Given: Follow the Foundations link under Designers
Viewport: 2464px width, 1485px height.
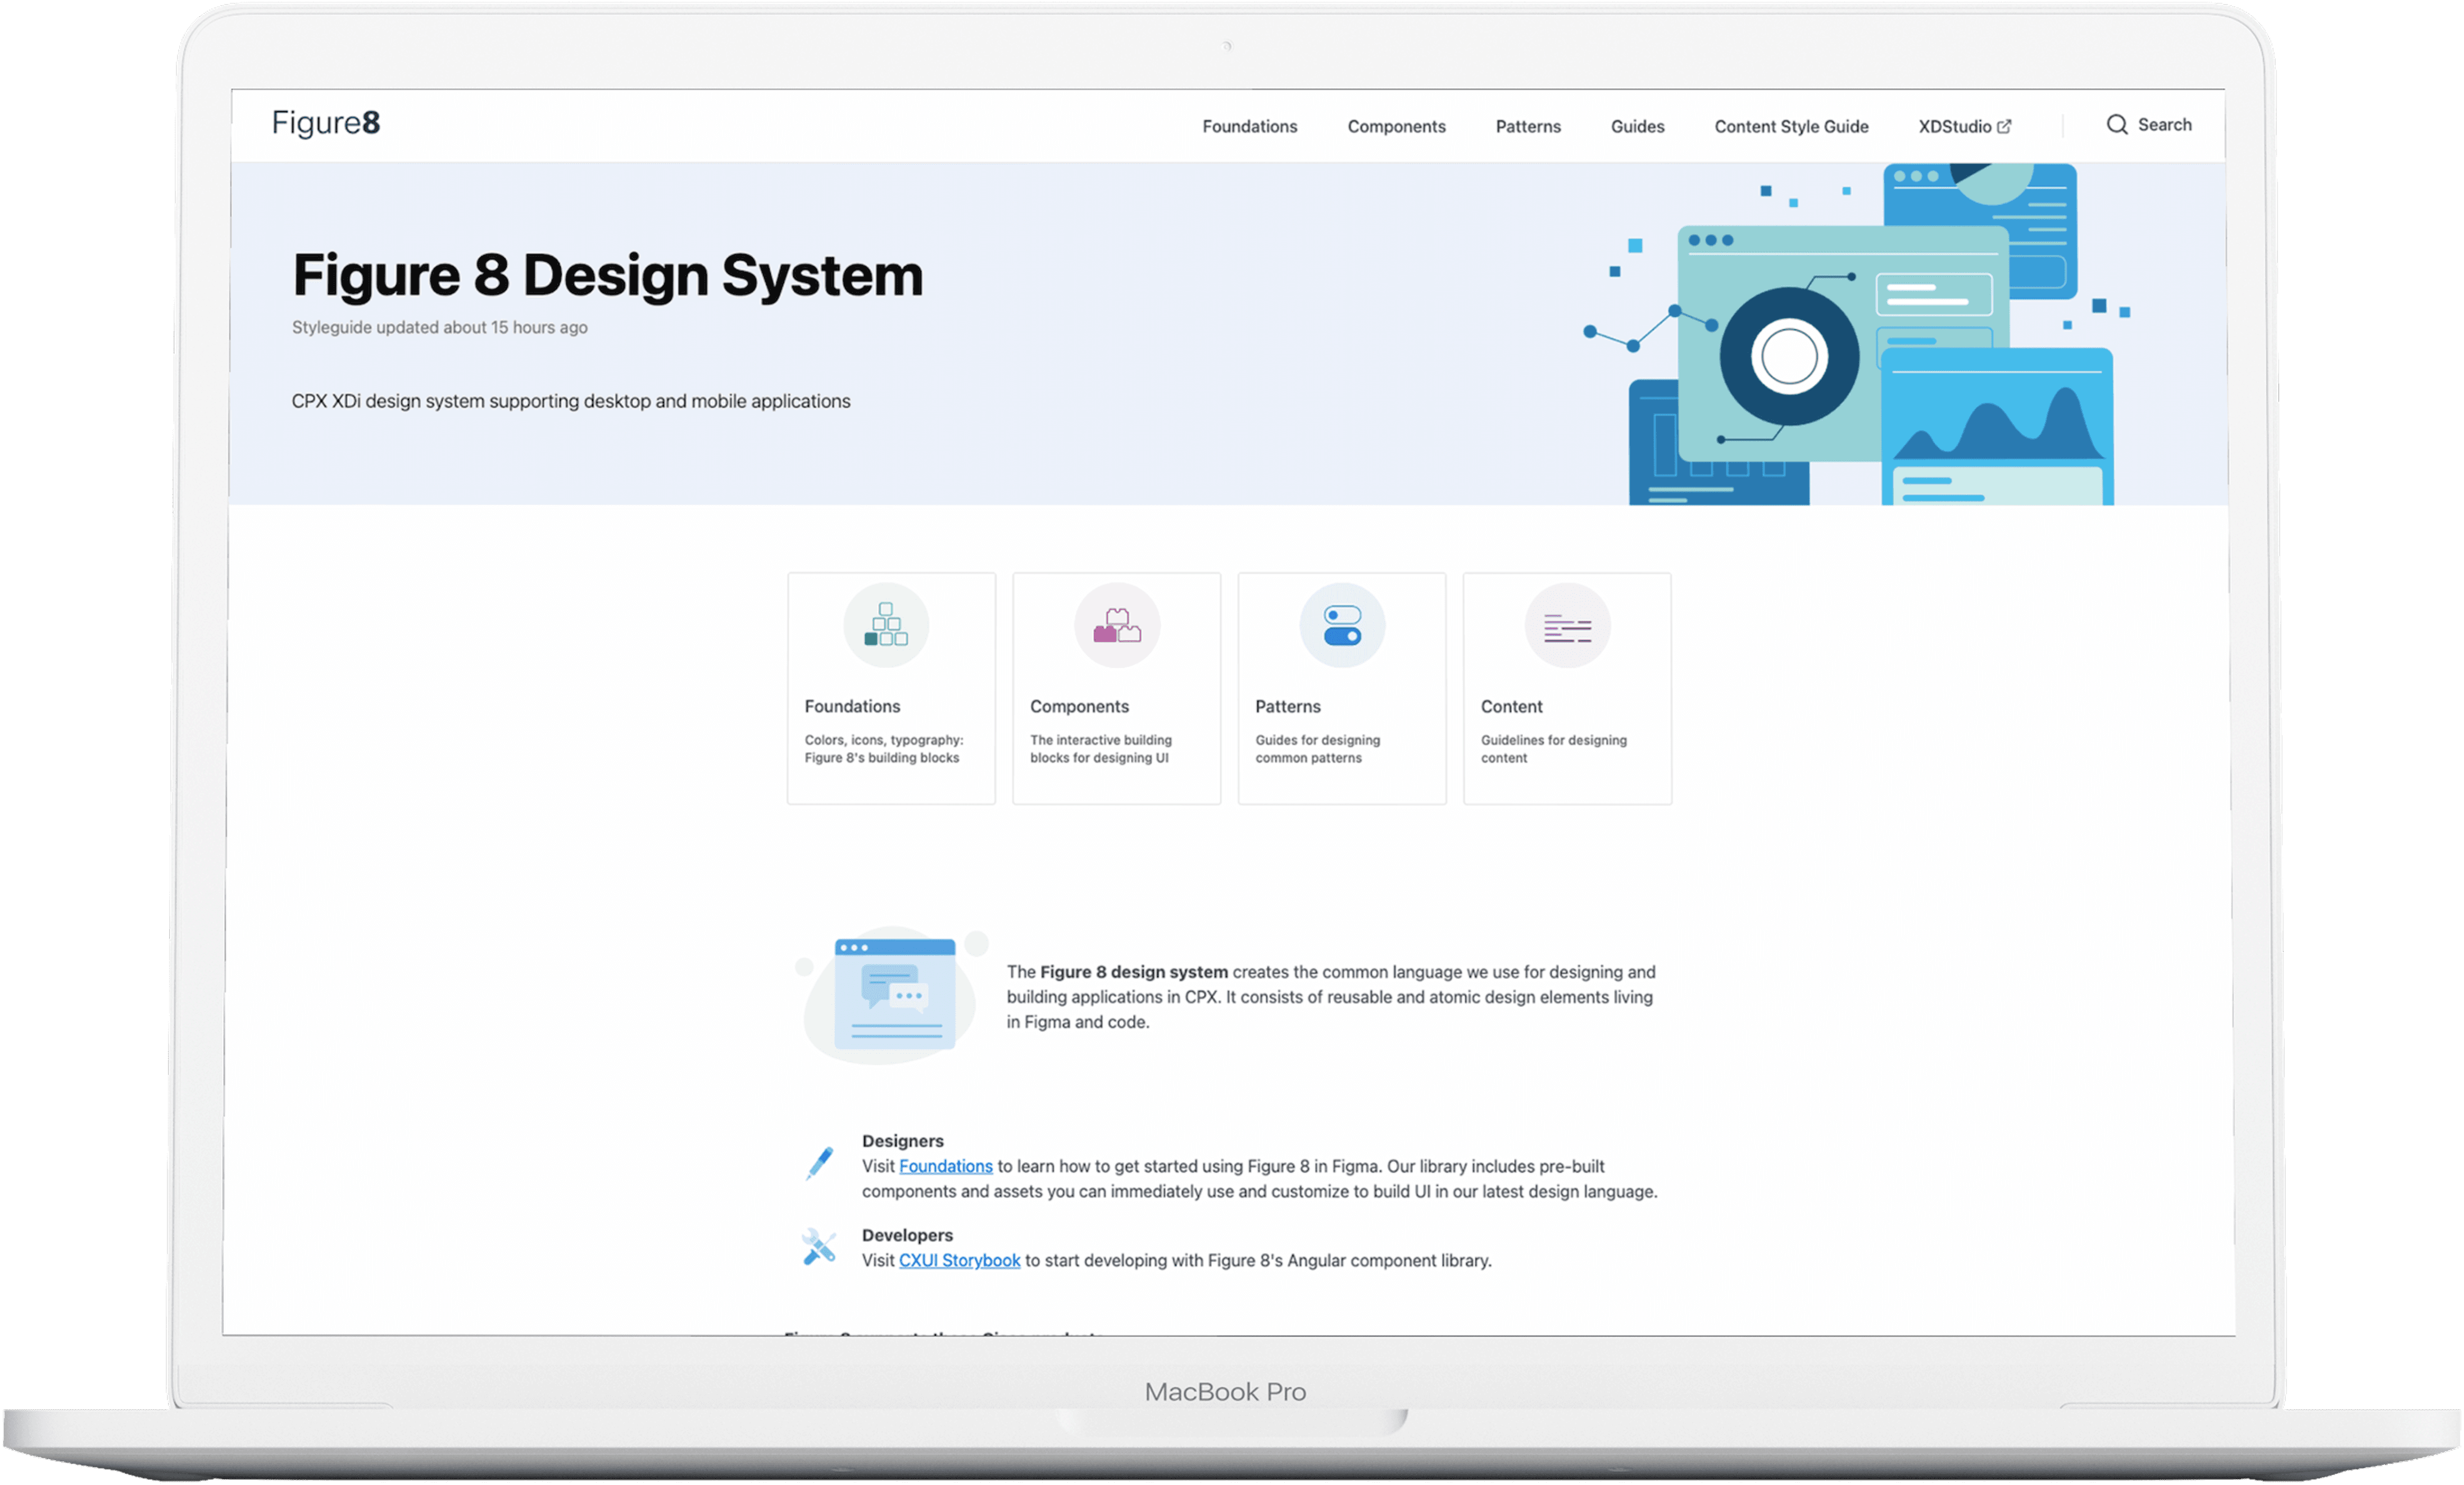Looking at the screenshot, I should pyautogui.click(x=945, y=1166).
